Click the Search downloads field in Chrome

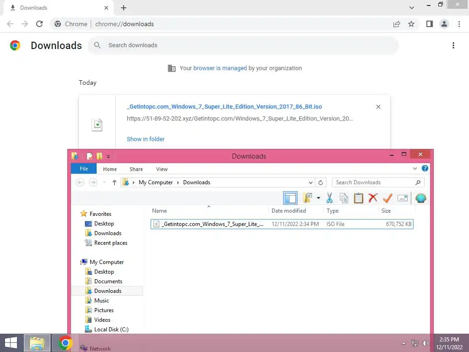pyautogui.click(x=243, y=45)
